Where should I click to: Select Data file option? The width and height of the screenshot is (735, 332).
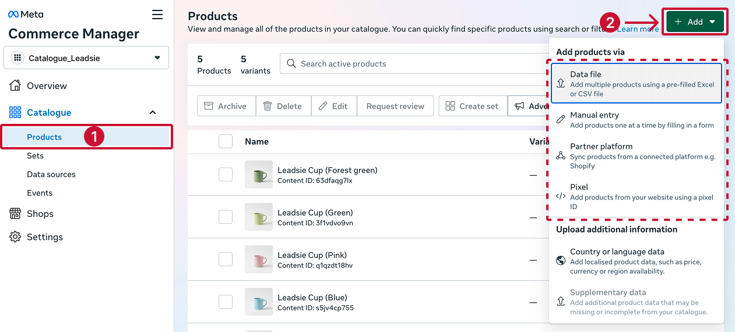click(635, 83)
